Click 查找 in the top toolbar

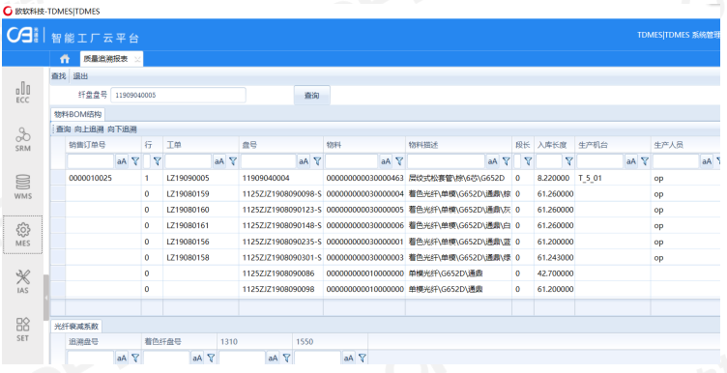(x=58, y=76)
